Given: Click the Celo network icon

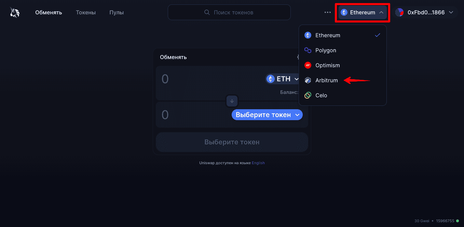Looking at the screenshot, I should pos(308,95).
